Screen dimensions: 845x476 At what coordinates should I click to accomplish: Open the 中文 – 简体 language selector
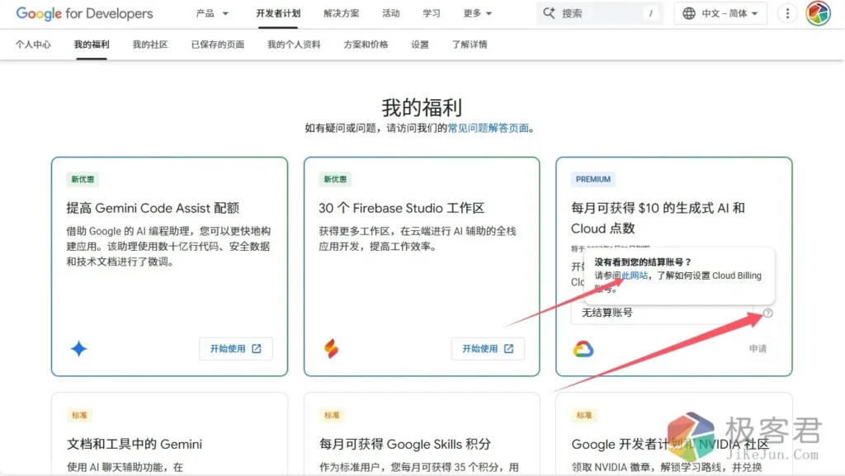pyautogui.click(x=720, y=13)
